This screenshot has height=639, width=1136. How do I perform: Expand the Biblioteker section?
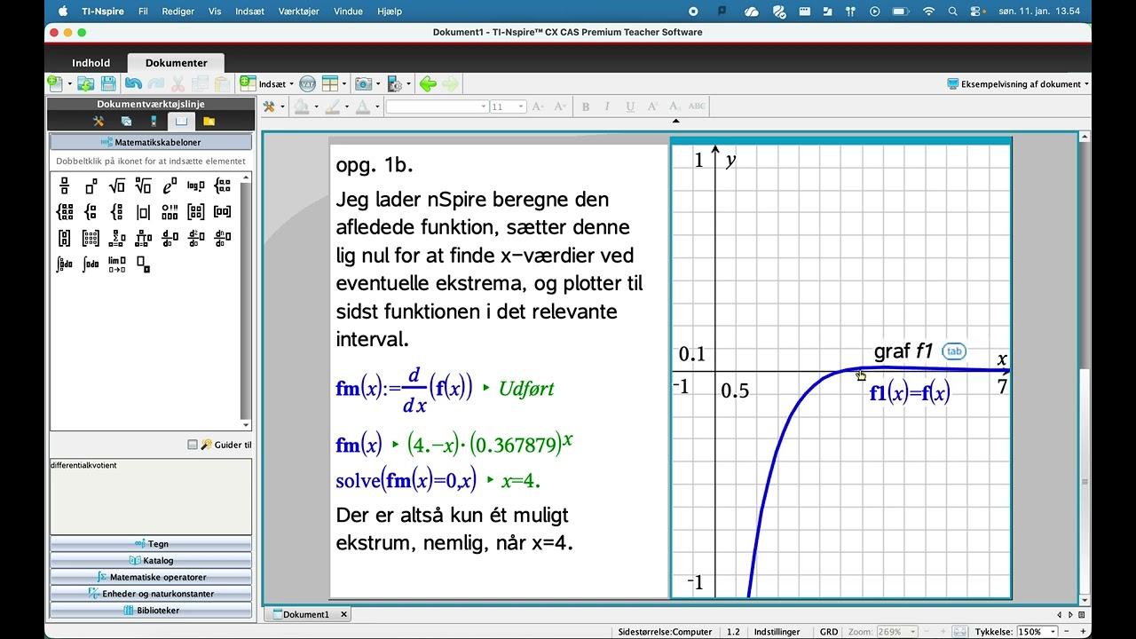pos(151,611)
